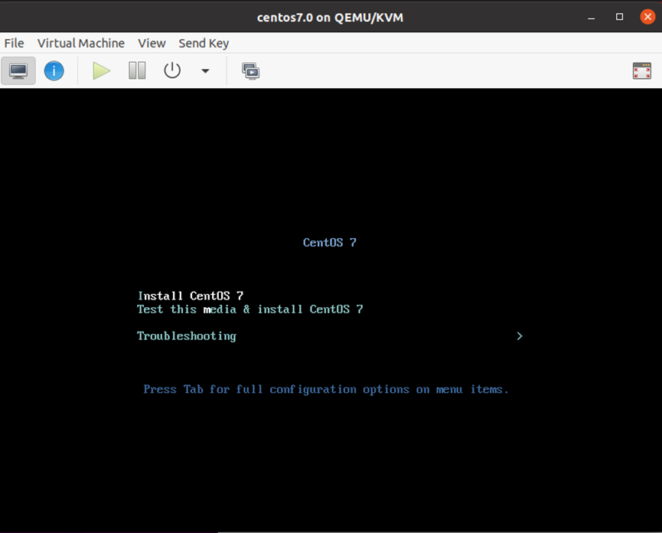Switch to fullscreen view
The width and height of the screenshot is (662, 533).
point(642,71)
